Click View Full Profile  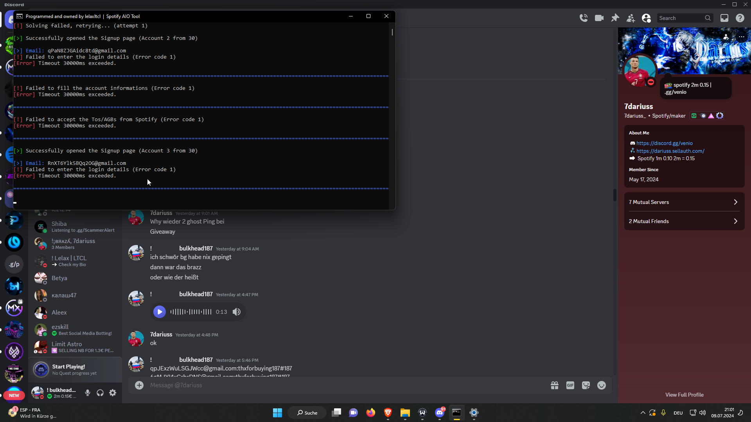click(x=684, y=395)
